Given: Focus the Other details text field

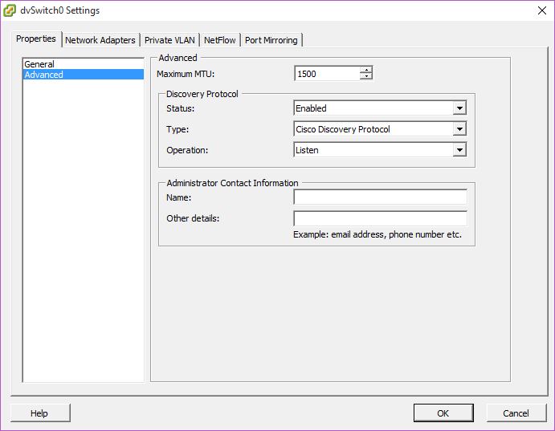Looking at the screenshot, I should (380, 218).
